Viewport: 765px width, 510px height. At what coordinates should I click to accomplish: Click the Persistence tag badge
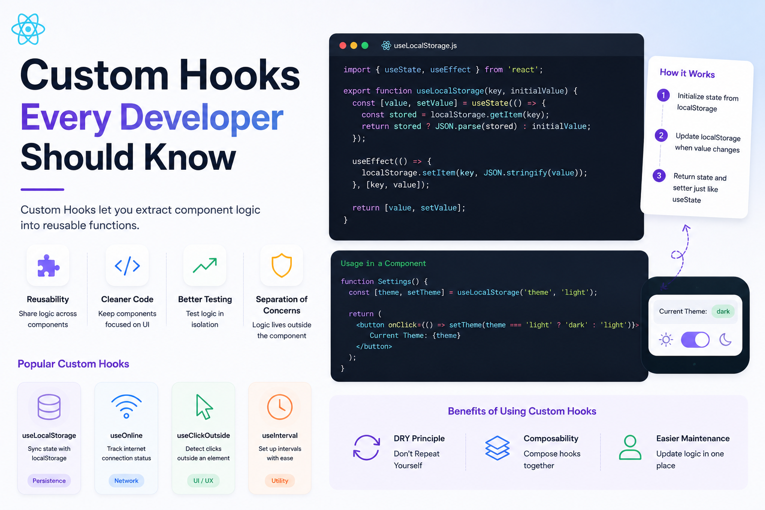(49, 481)
